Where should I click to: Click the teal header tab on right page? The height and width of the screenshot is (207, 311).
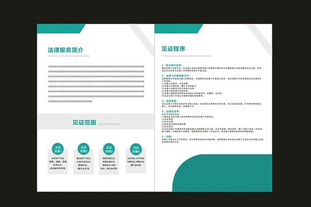[x=178, y=29]
